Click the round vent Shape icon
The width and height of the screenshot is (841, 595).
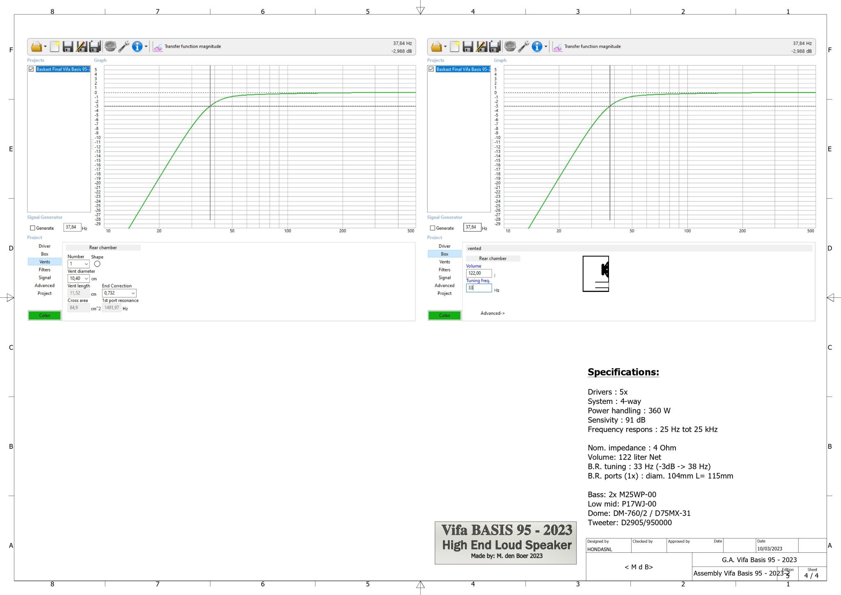click(97, 264)
